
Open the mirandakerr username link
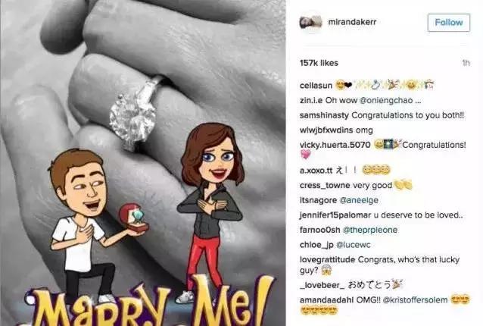point(352,22)
